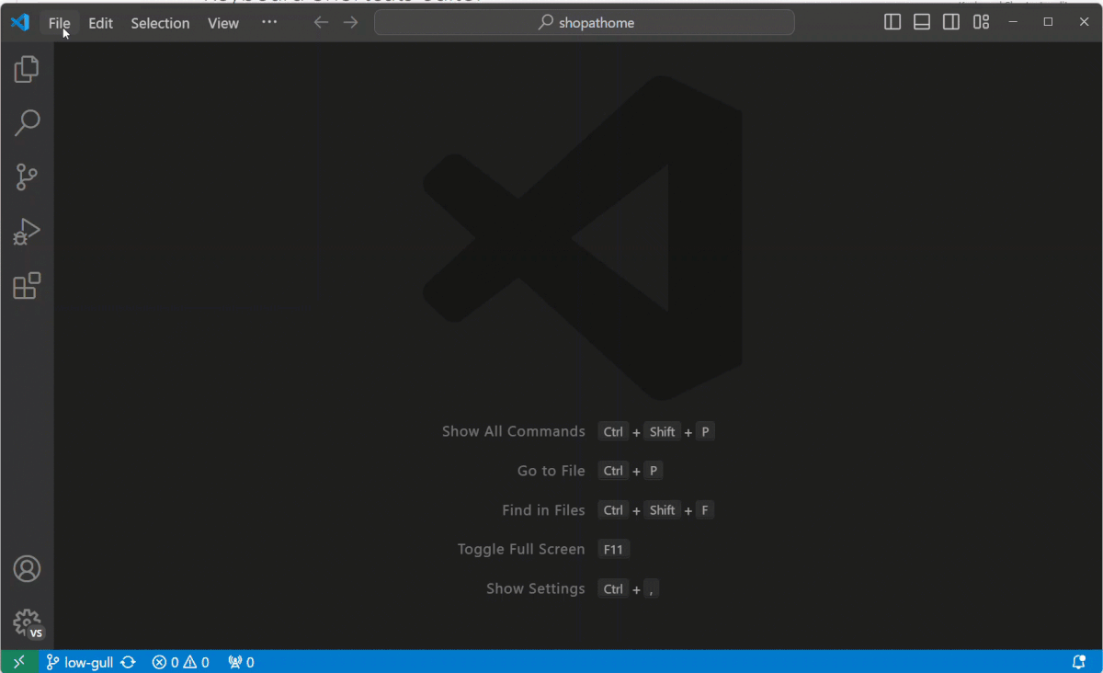The width and height of the screenshot is (1103, 673).
Task: Open the Selection menu
Action: pyautogui.click(x=160, y=23)
